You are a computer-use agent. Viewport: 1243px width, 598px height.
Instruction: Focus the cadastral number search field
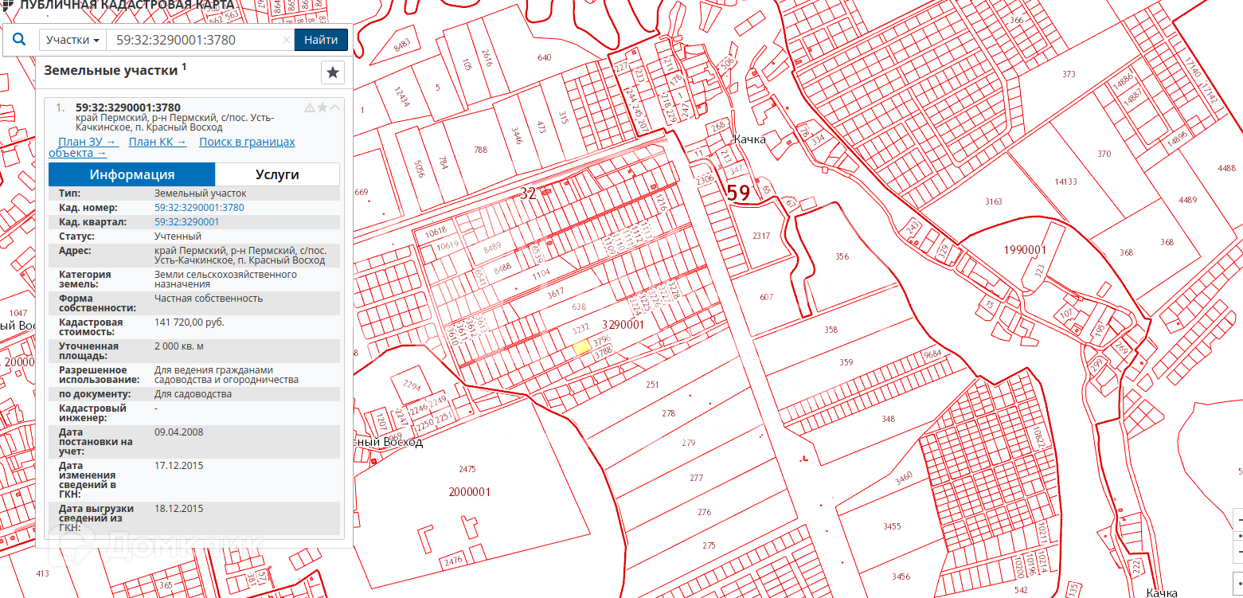tap(200, 40)
